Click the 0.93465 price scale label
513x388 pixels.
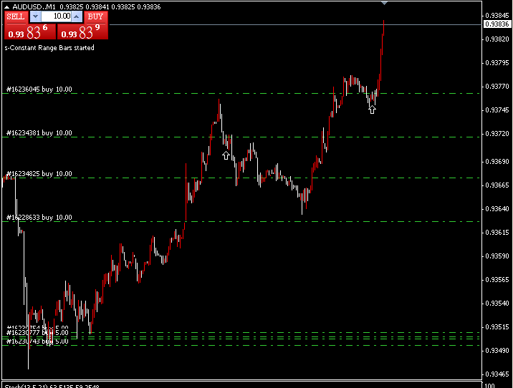click(497, 374)
